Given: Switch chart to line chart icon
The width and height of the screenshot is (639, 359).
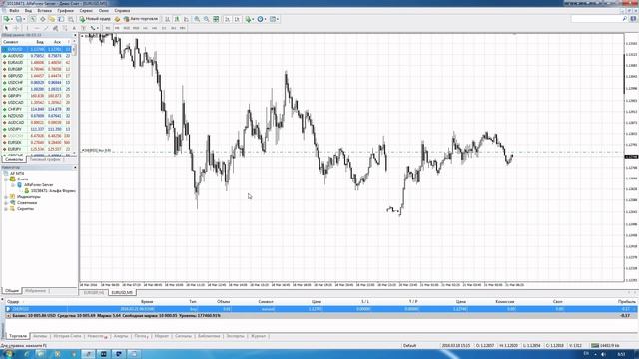Looking at the screenshot, I should 187,19.
